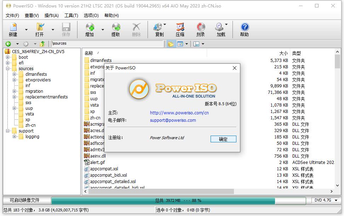Click the Help (帮助) question mark icon
Viewport: 344px width, 216px height.
pos(245,27)
